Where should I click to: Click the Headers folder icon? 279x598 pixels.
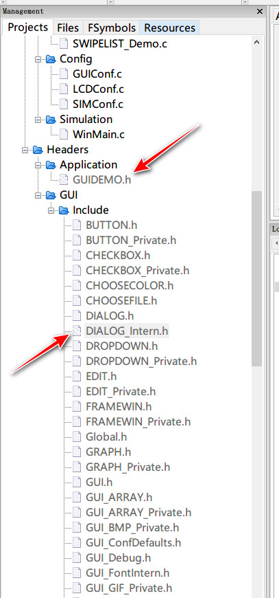click(38, 150)
